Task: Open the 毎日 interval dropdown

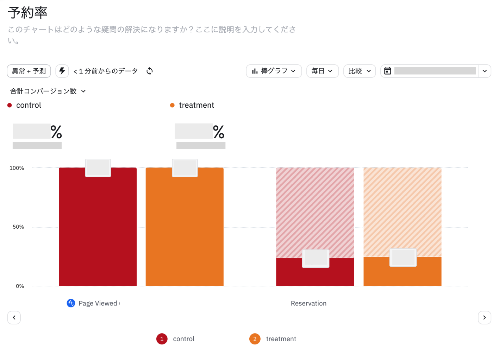Action: [x=322, y=71]
